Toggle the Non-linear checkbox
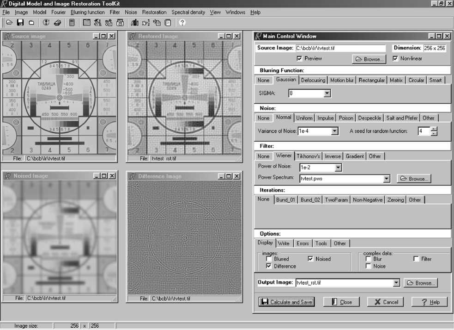 click(395, 59)
